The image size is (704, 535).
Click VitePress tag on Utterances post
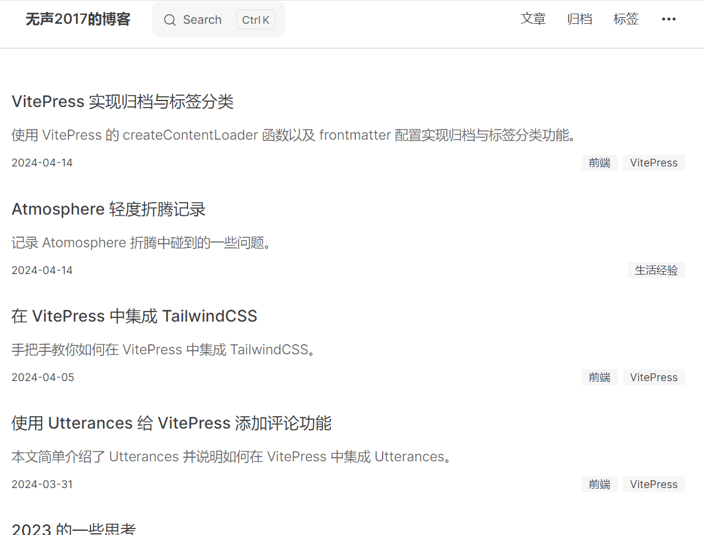tap(653, 484)
